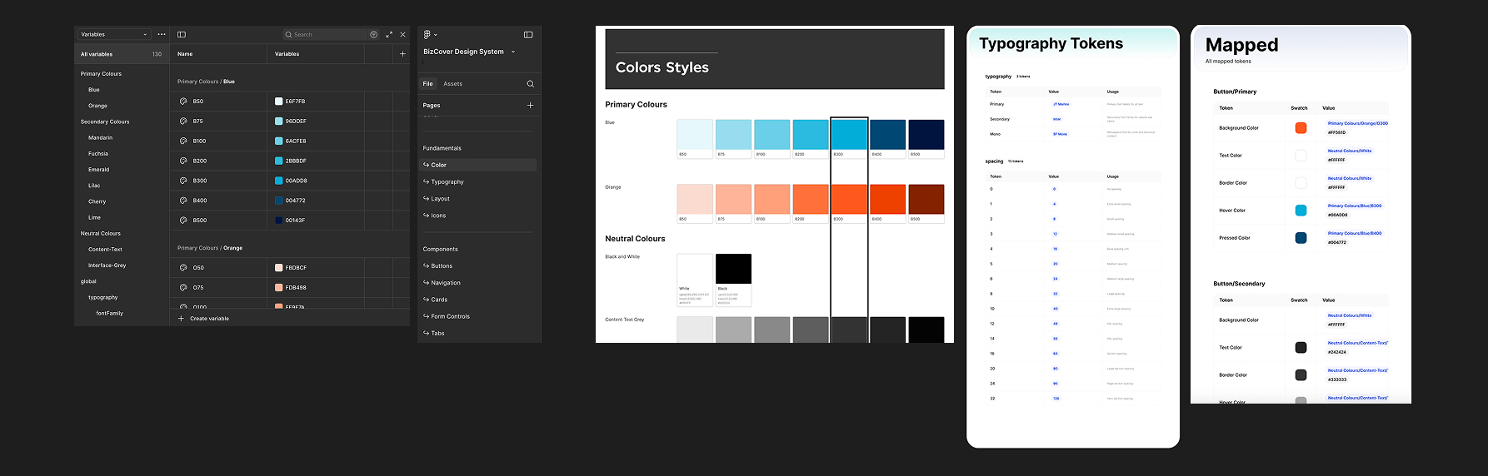
Task: Click the filter icon in search field
Action: point(373,35)
